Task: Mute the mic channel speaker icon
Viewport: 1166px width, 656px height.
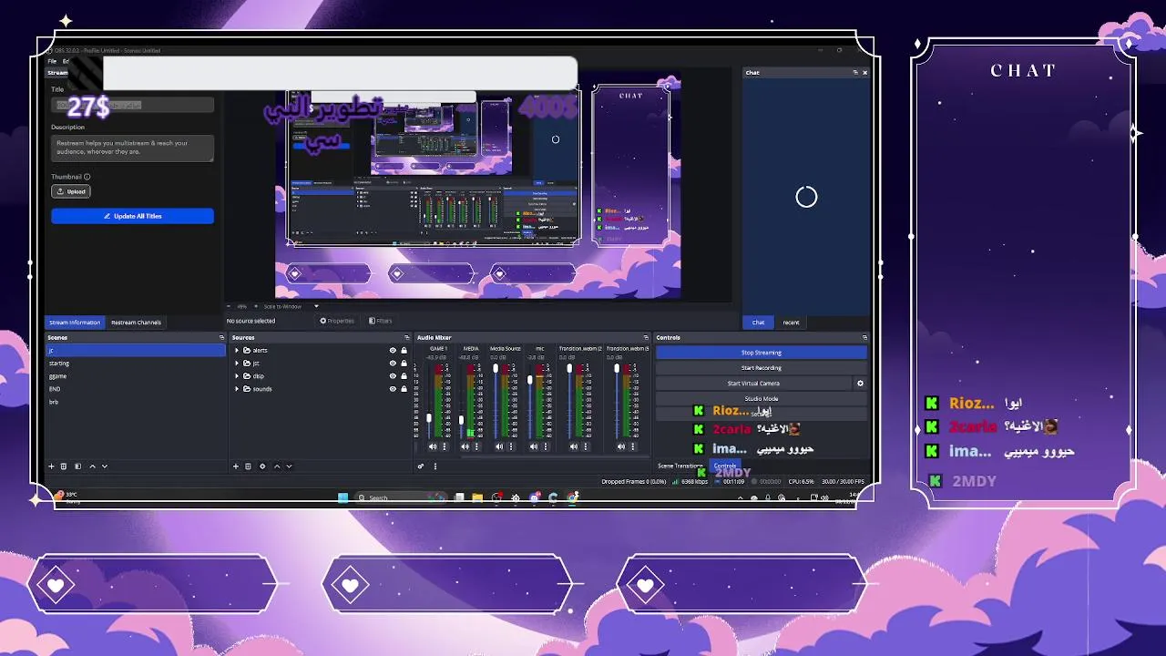Action: pos(534,446)
